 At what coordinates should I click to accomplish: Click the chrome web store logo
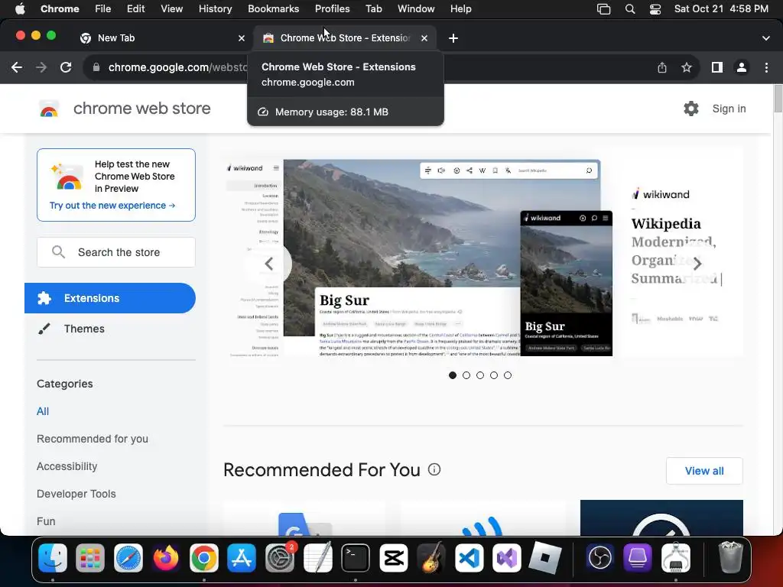tap(125, 109)
